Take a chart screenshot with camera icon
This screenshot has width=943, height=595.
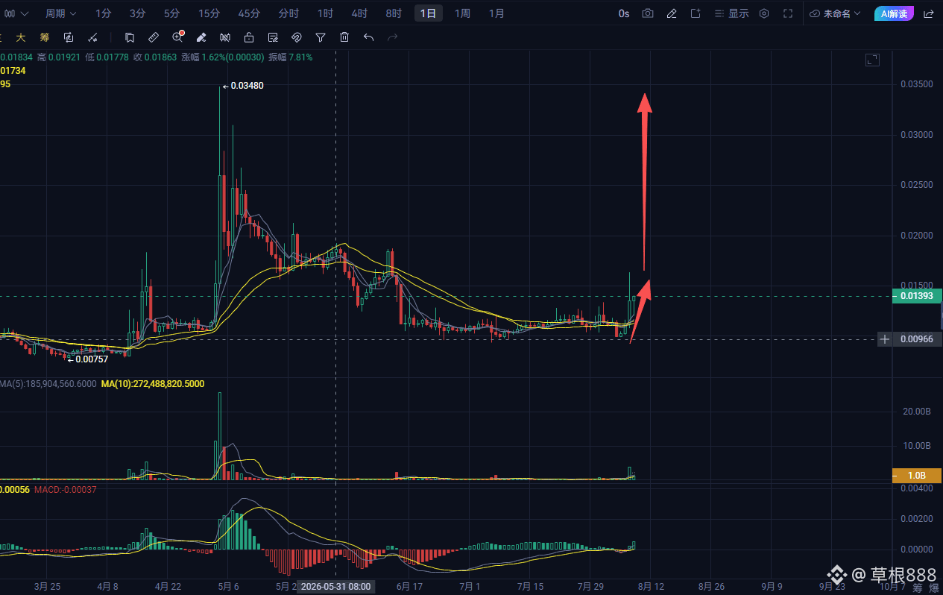[648, 13]
